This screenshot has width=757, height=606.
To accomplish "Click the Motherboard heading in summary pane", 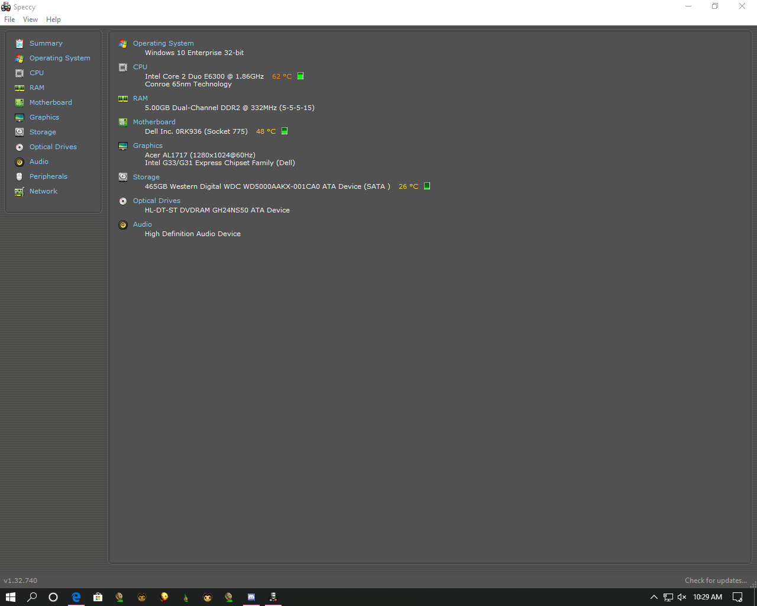I will point(154,122).
